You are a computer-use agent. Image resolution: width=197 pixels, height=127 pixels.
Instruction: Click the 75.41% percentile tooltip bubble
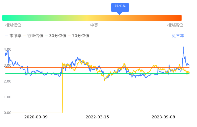[120, 6]
